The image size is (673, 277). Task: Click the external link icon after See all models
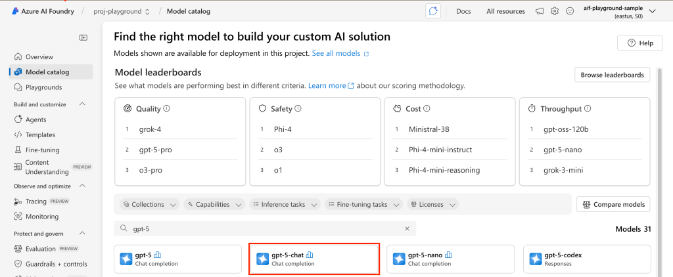click(x=366, y=54)
